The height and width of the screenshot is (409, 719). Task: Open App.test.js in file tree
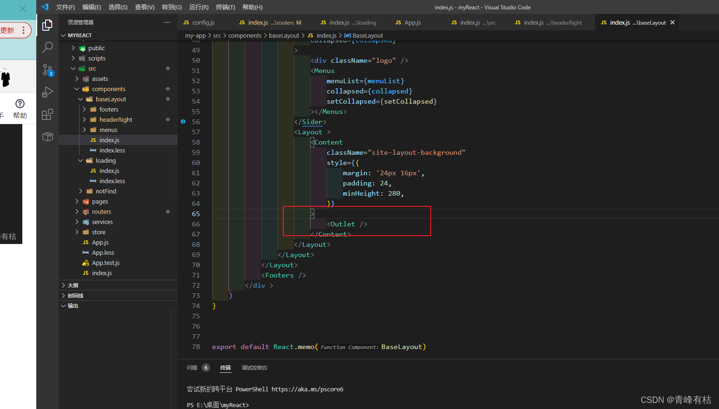[x=118, y=263]
